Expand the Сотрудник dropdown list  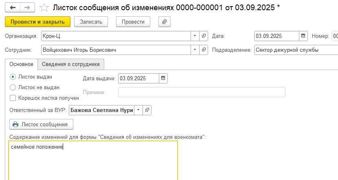(x=195, y=50)
